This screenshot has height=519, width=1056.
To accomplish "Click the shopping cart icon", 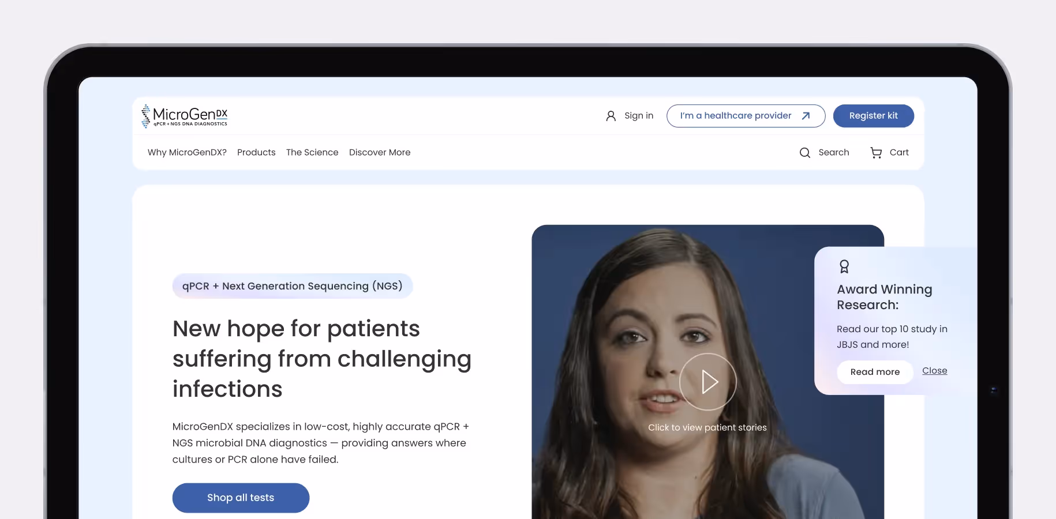I will tap(876, 153).
